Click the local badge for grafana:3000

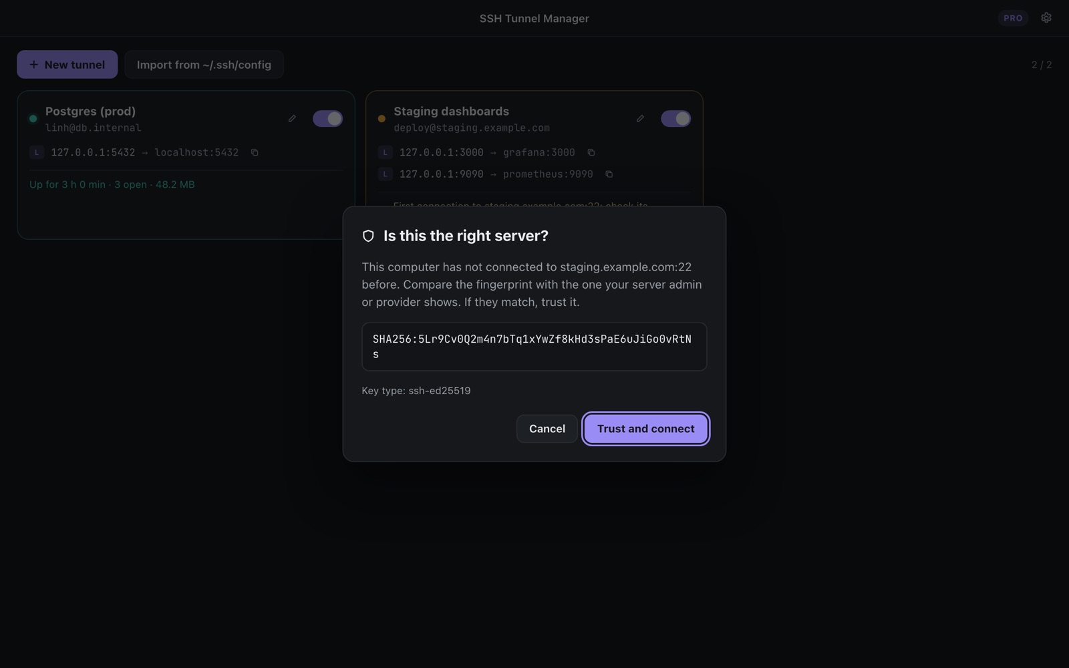385,152
